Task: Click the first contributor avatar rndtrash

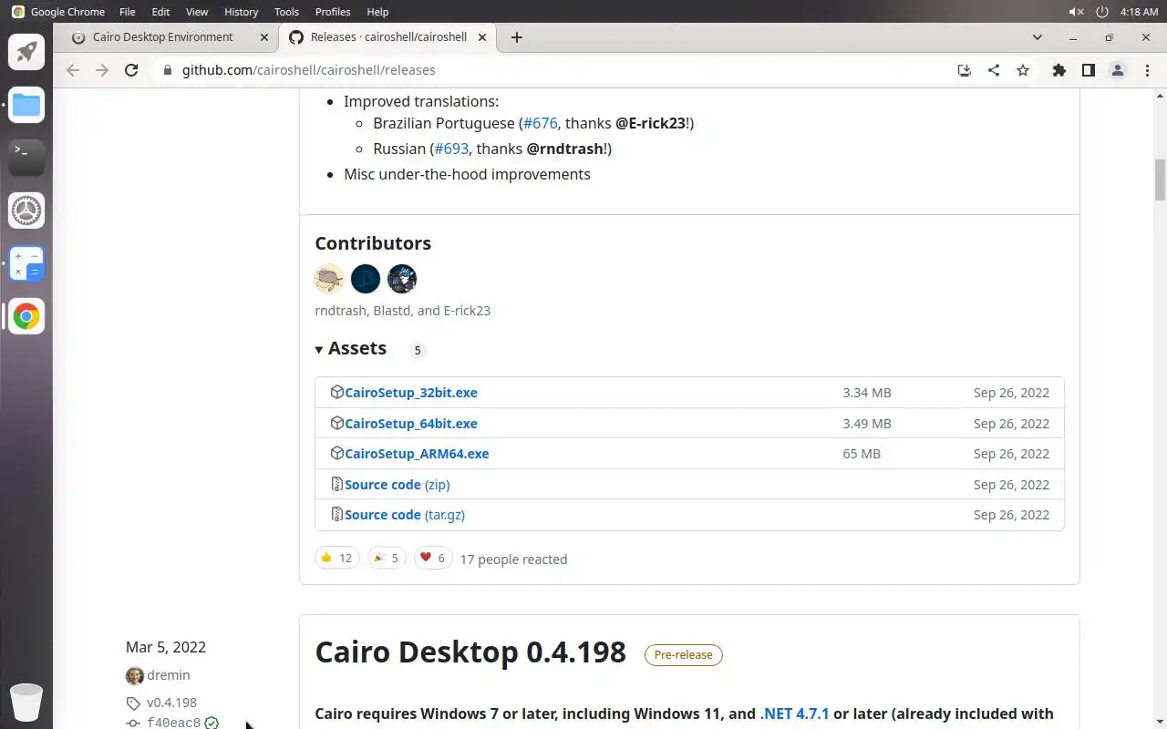Action: click(329, 279)
